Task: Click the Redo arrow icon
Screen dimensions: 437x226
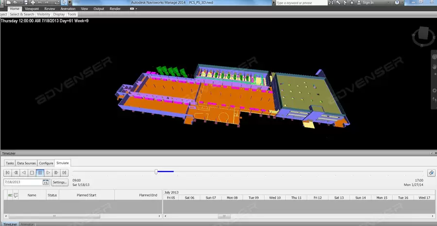Action: point(47,2)
